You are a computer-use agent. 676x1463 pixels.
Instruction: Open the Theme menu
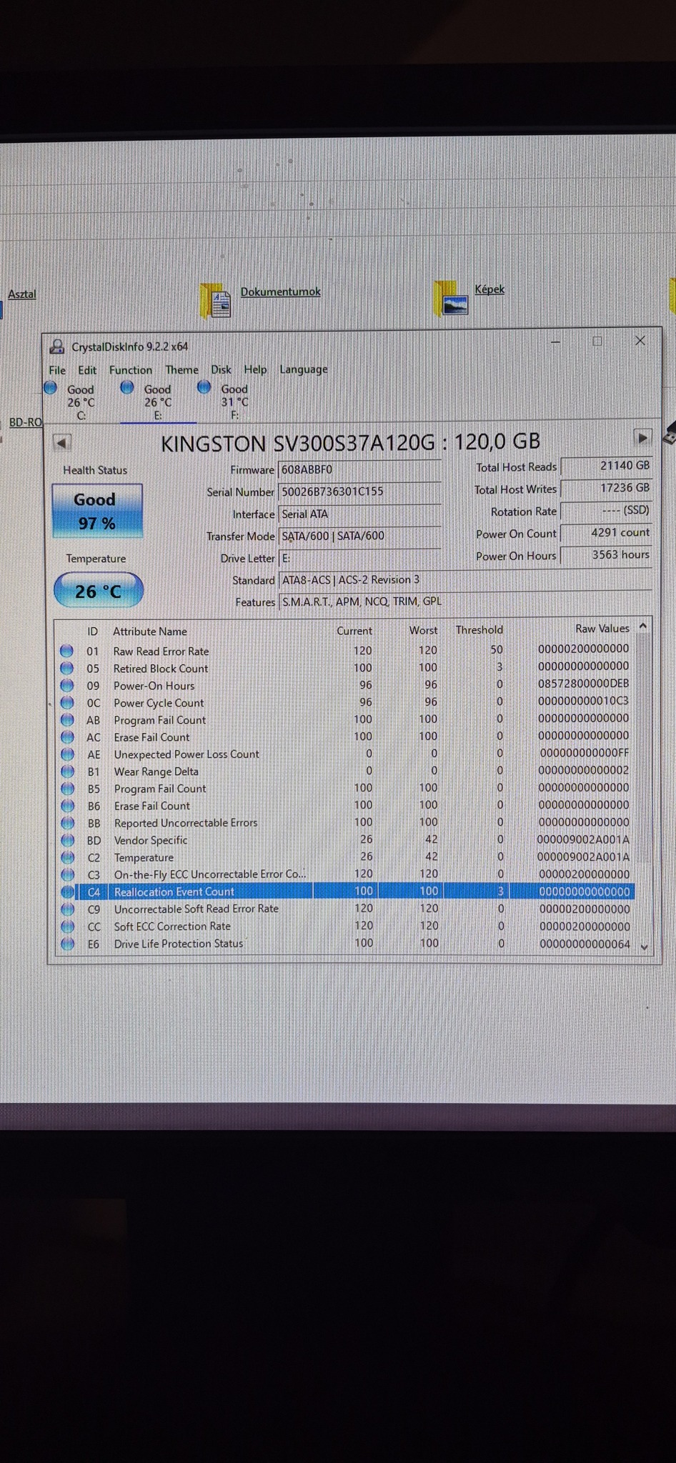click(x=182, y=369)
